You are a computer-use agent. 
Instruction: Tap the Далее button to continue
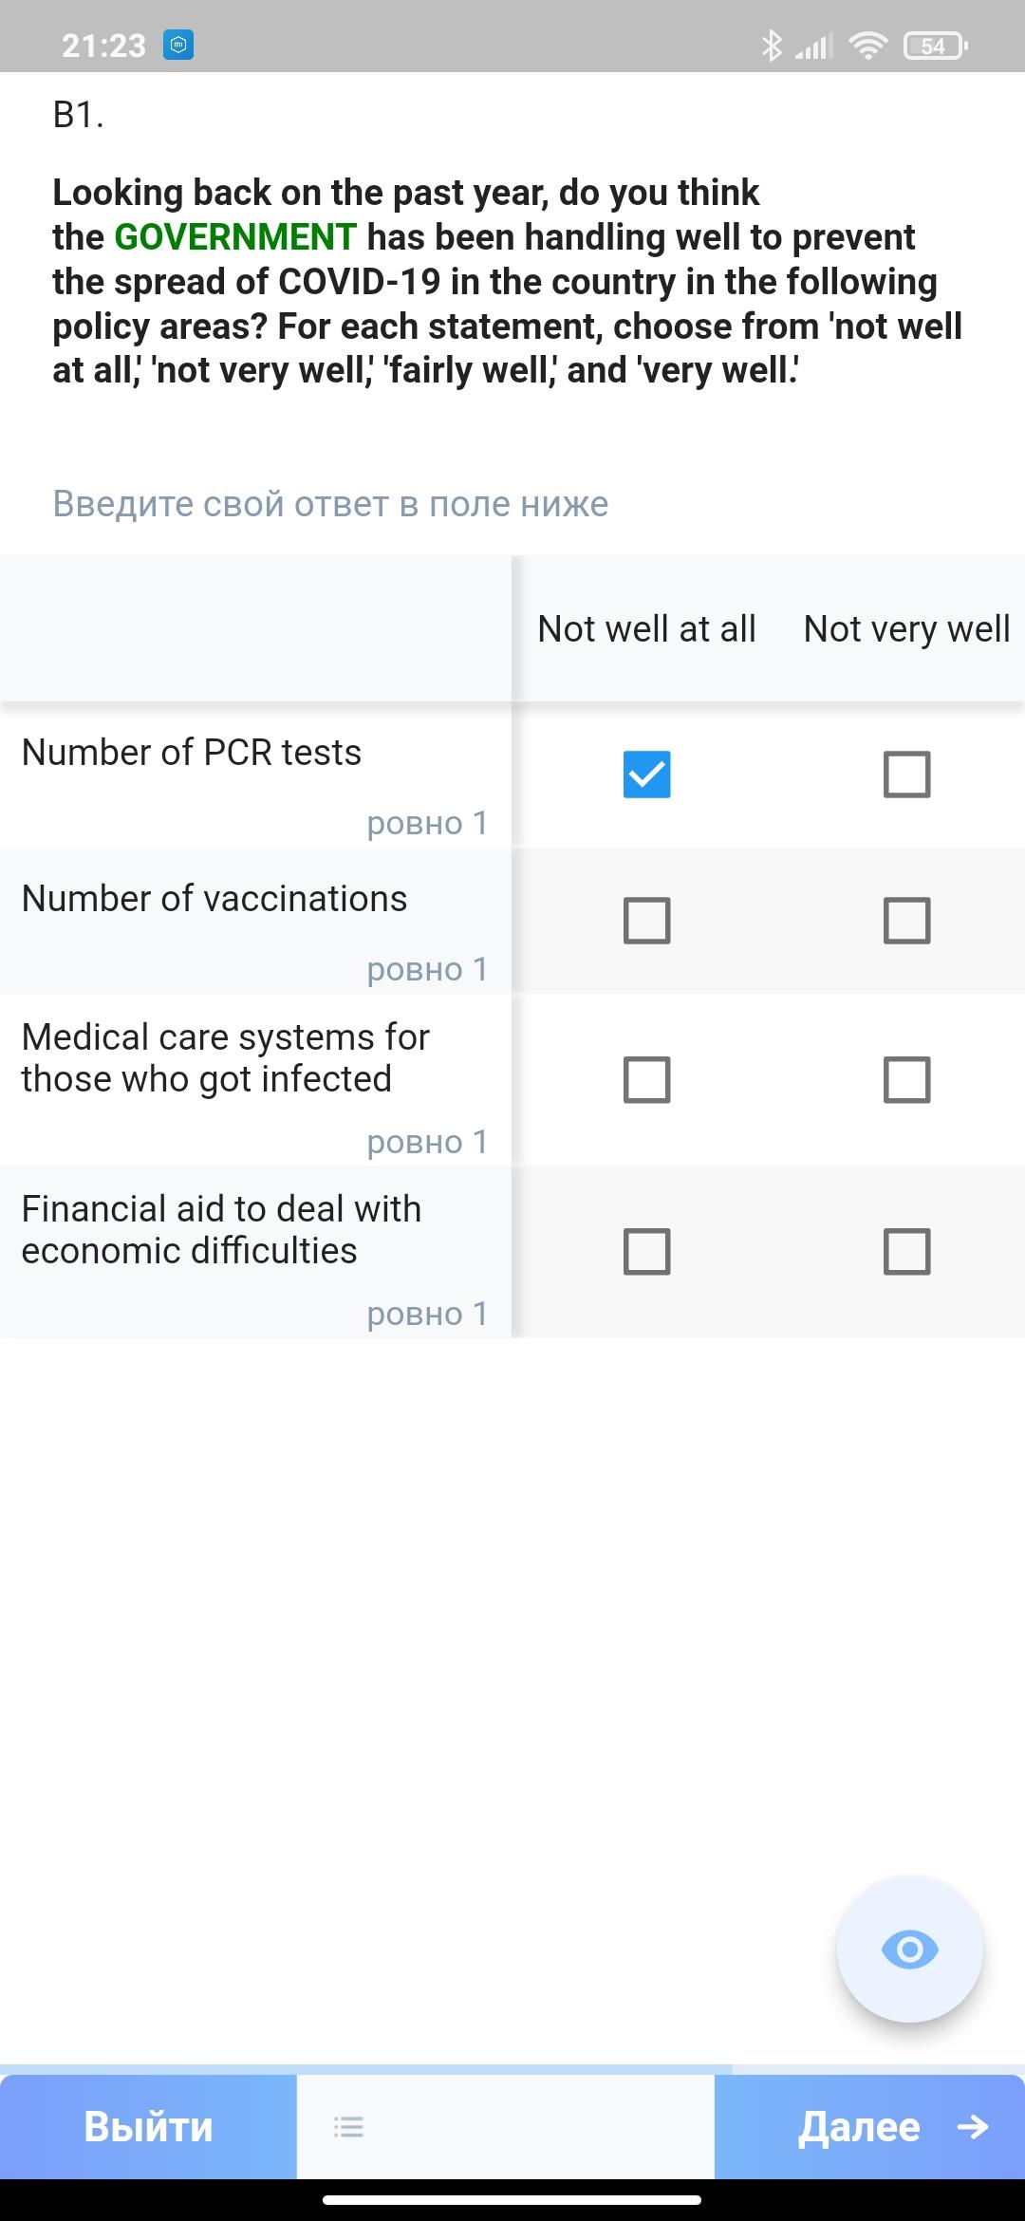coord(869,2127)
